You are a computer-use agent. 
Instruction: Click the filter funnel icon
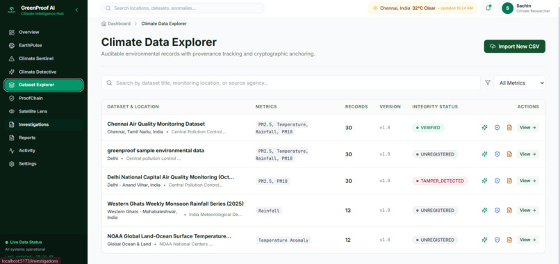[x=488, y=83]
